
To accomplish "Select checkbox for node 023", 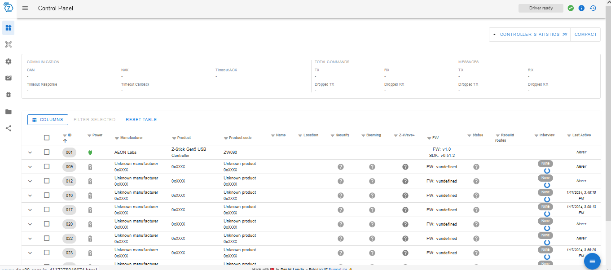I will coord(47,253).
